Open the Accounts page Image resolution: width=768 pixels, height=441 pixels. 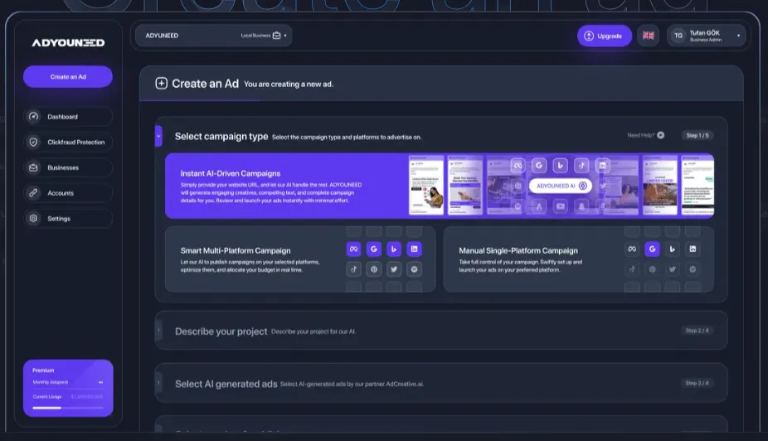[x=68, y=193]
